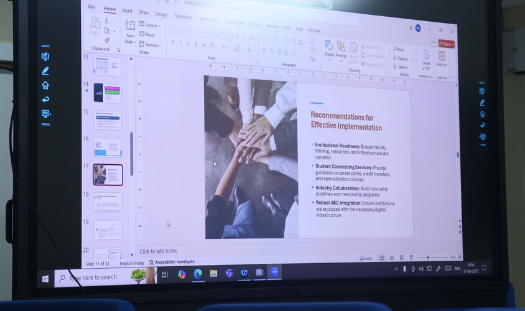Switch to the Insert tab

click(127, 11)
